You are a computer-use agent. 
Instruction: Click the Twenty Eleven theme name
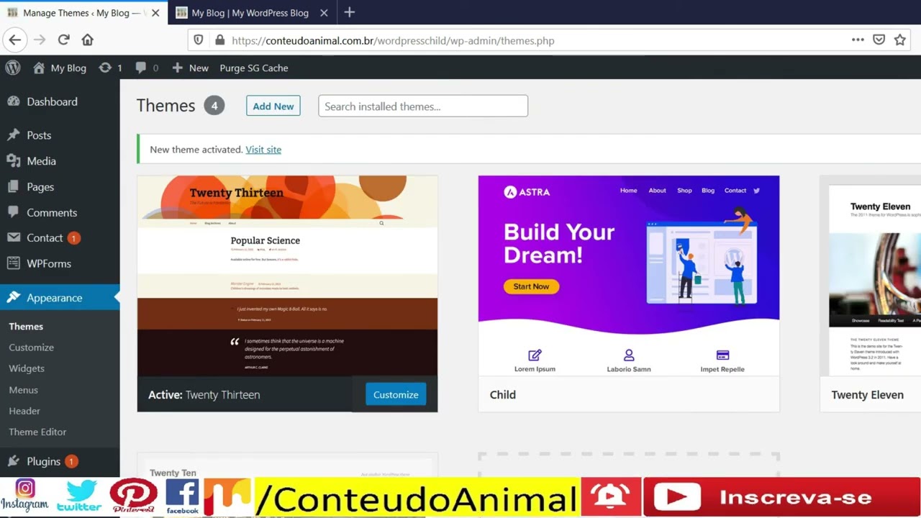867,394
